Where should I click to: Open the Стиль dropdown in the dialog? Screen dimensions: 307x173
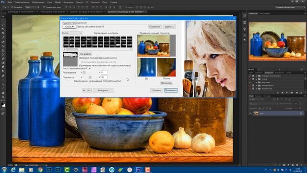[69, 26]
